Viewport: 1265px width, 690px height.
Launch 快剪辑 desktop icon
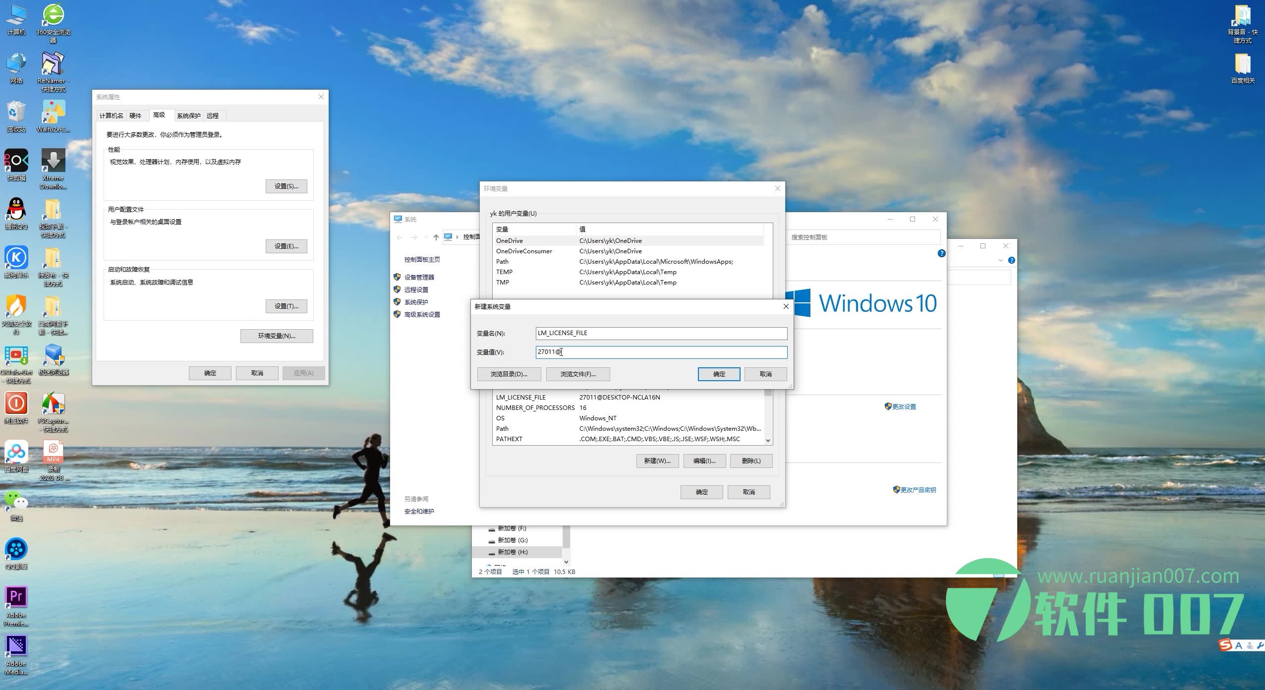pos(16,166)
